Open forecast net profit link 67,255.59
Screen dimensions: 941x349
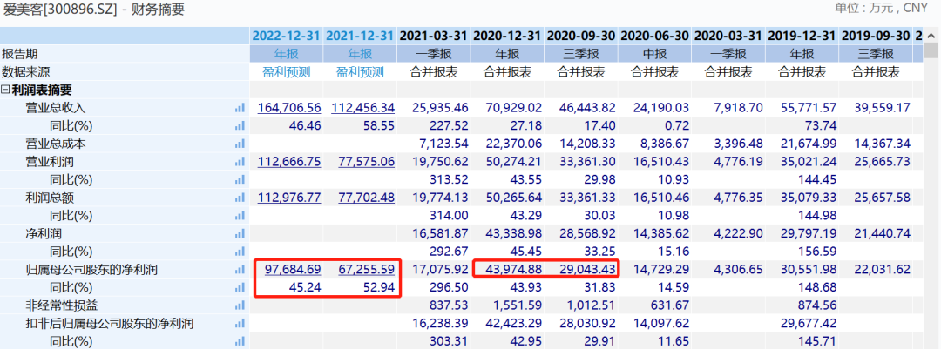point(366,270)
